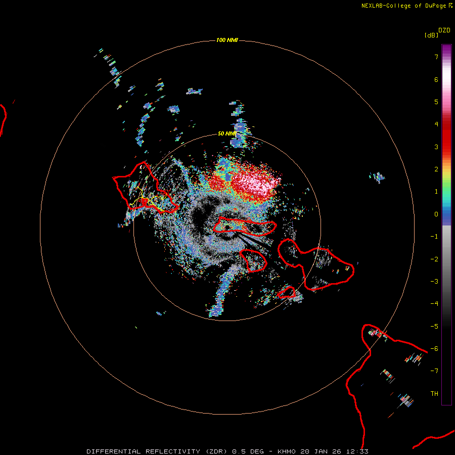
Task: Click the 6 value on color scale
Action: pos(436,79)
